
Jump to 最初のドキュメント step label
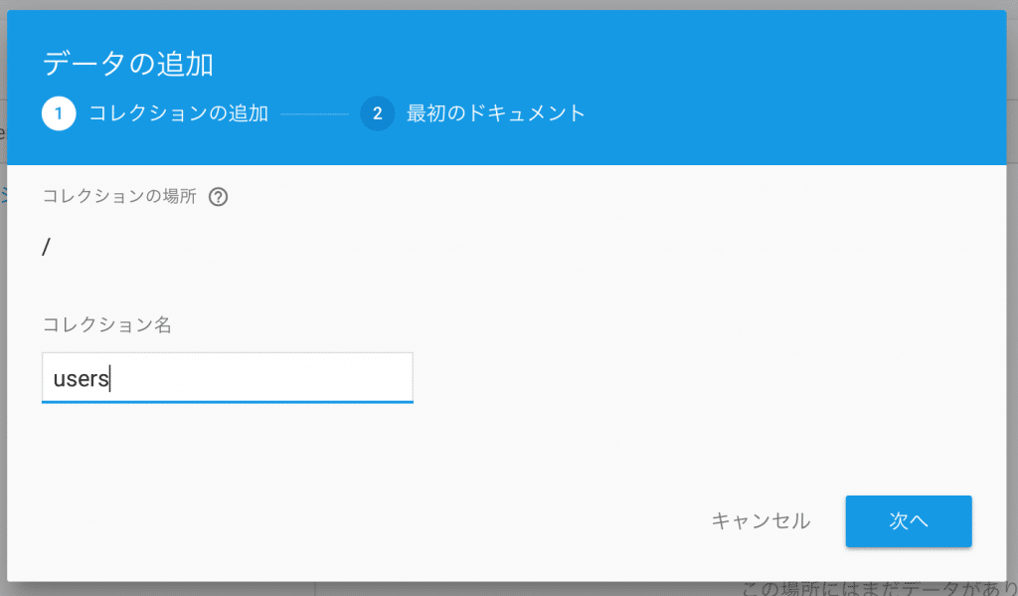pyautogui.click(x=496, y=113)
